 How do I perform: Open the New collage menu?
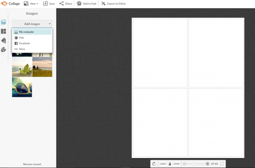(x=31, y=3)
